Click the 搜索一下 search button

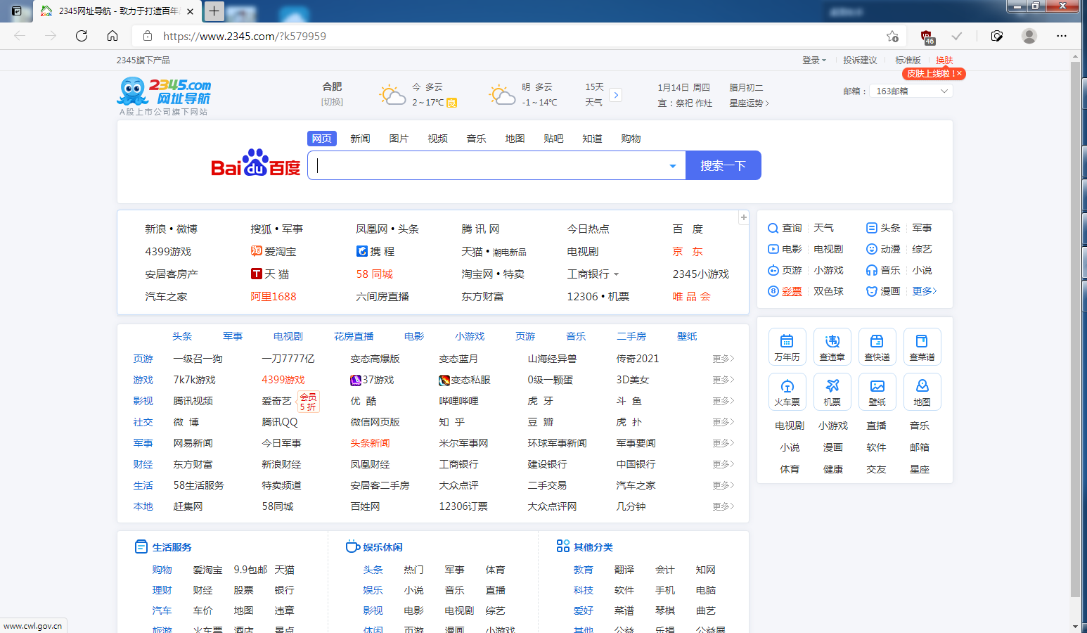[723, 165]
